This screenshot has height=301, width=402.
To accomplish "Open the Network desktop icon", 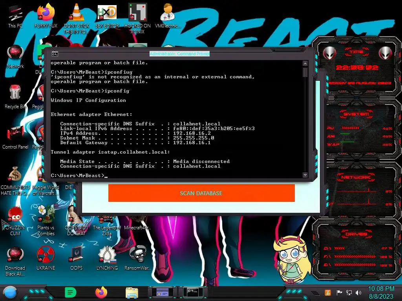I will [15, 57].
